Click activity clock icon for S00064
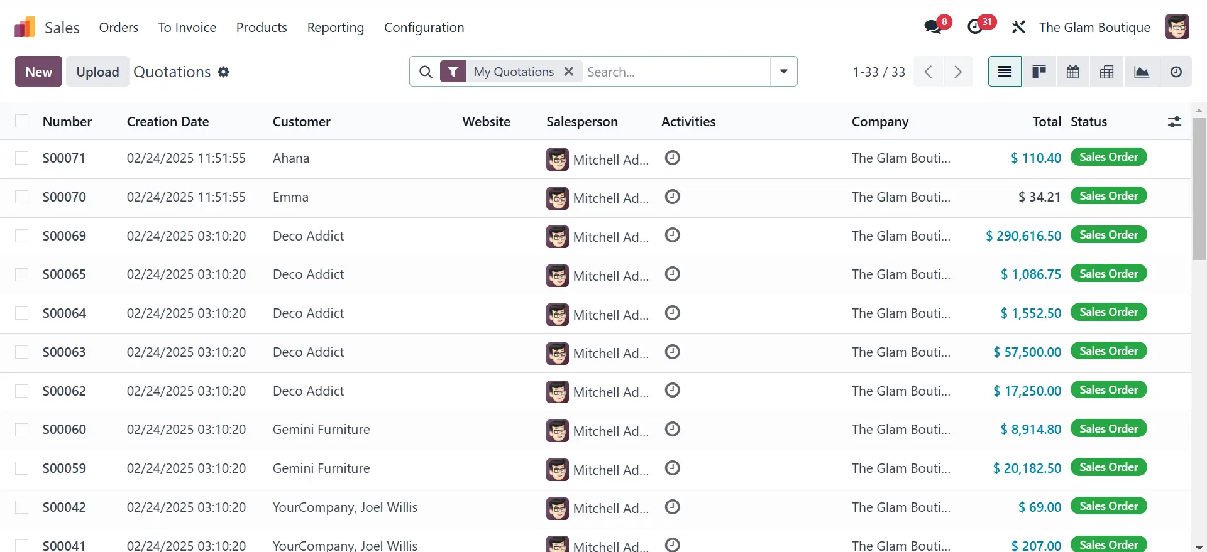Image resolution: width=1207 pixels, height=552 pixels. [x=673, y=313]
